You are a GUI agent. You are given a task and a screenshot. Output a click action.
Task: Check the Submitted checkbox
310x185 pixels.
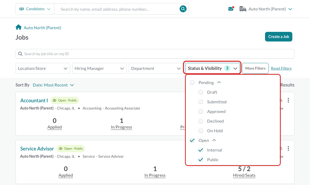point(201,102)
